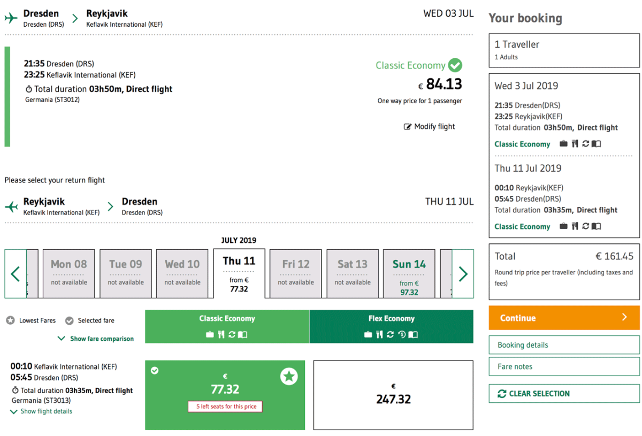Go to previous dates with left arrow
The height and width of the screenshot is (436, 642).
15,274
